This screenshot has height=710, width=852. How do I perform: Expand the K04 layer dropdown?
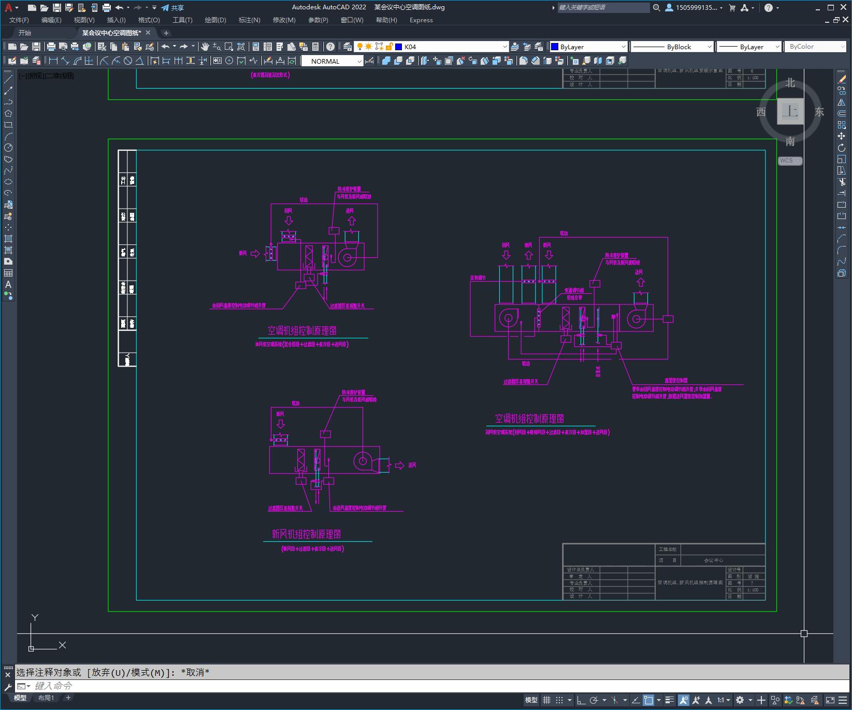pos(505,47)
